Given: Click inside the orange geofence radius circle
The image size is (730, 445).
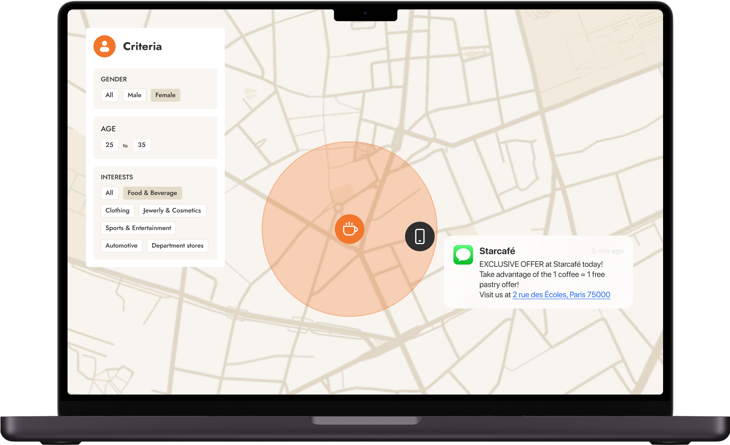Looking at the screenshot, I should (x=308, y=271).
